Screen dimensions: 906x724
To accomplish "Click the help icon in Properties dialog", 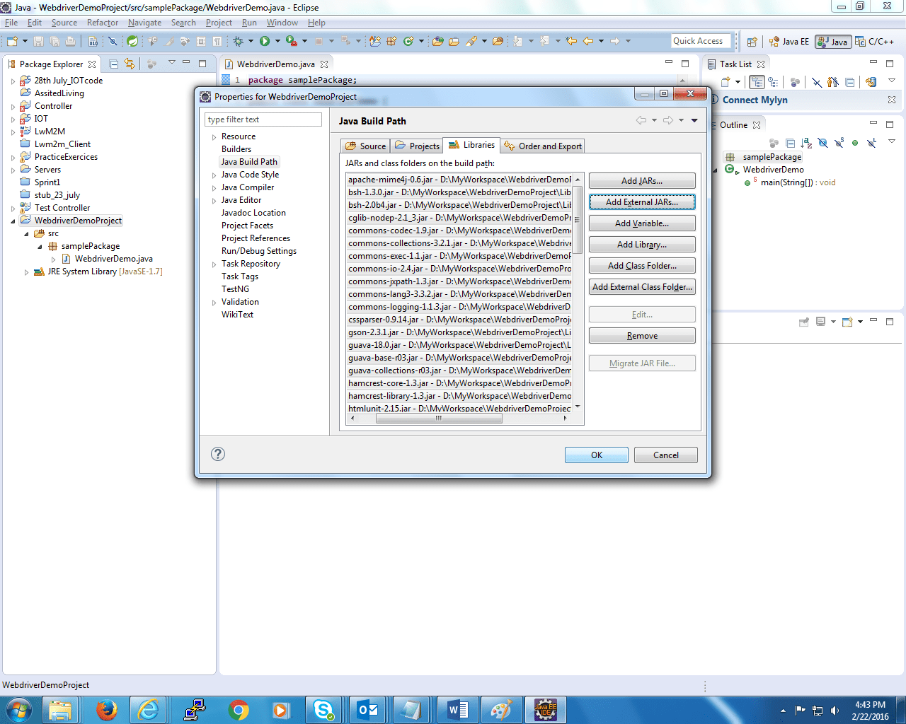I will [218, 454].
